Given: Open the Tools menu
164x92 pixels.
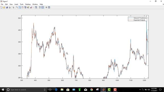Looking at the screenshot, I should (x=22, y=4).
